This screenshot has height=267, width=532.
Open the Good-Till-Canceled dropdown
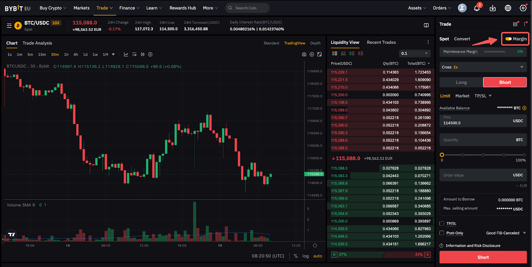[506, 233]
